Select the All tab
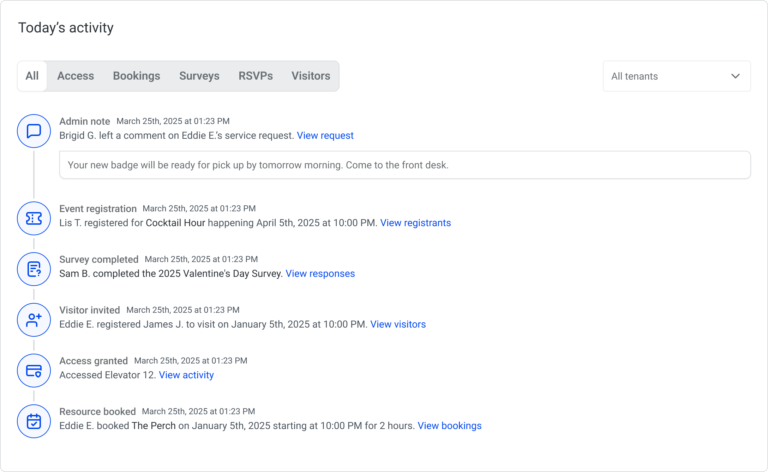The image size is (768, 472). pos(32,76)
